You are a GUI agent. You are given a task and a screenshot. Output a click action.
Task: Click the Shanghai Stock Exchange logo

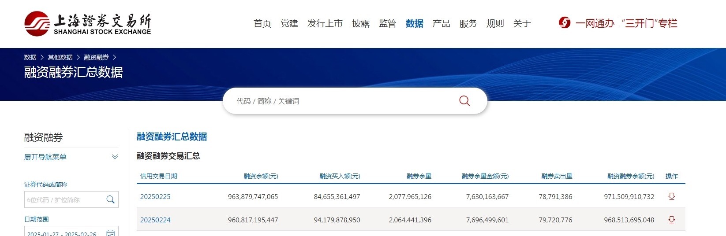(87, 23)
